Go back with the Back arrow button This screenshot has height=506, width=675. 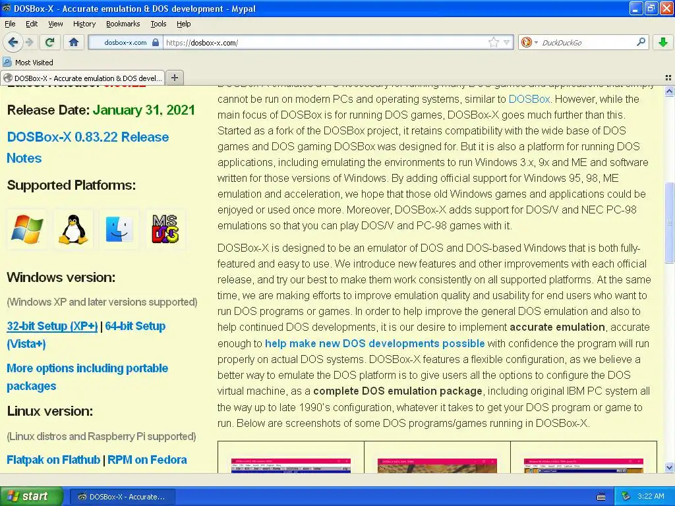pos(13,42)
